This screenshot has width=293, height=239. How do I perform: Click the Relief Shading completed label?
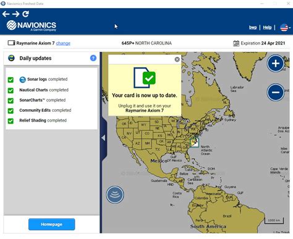tap(43, 120)
